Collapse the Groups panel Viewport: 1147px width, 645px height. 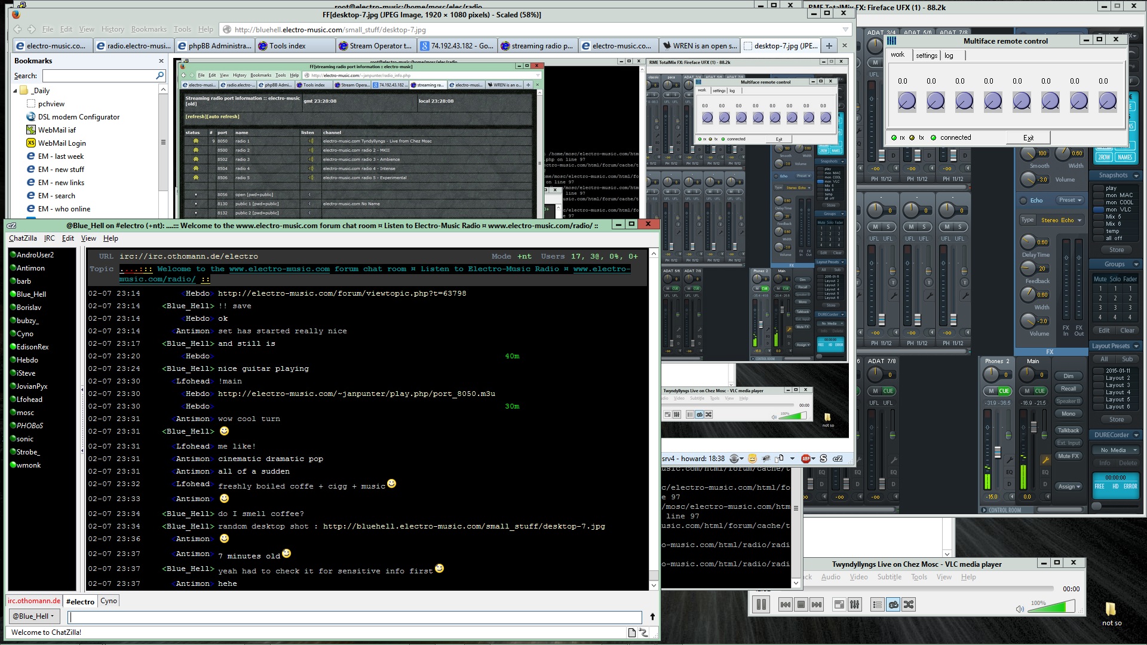(1136, 265)
